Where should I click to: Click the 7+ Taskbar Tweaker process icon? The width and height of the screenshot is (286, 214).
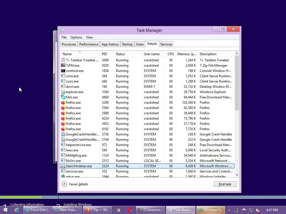pyautogui.click(x=63, y=60)
